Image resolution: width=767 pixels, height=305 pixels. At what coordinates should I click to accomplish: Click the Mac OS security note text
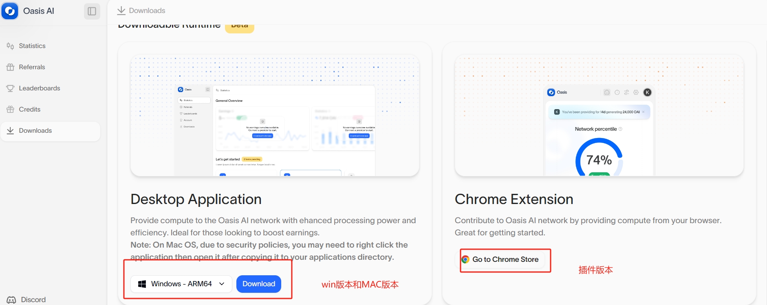point(269,251)
